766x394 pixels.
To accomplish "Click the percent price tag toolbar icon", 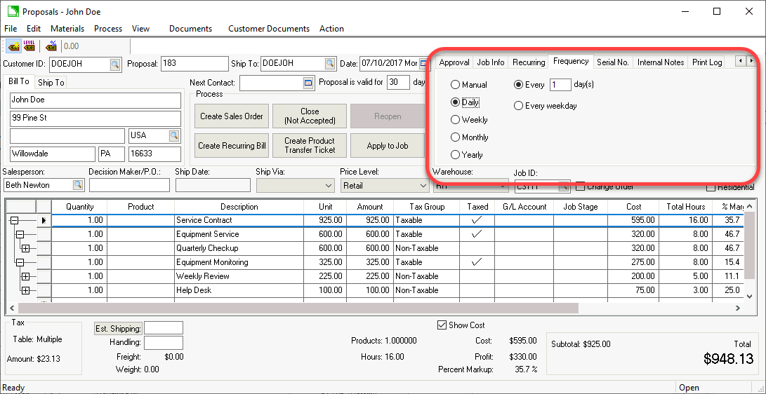I will point(51,46).
